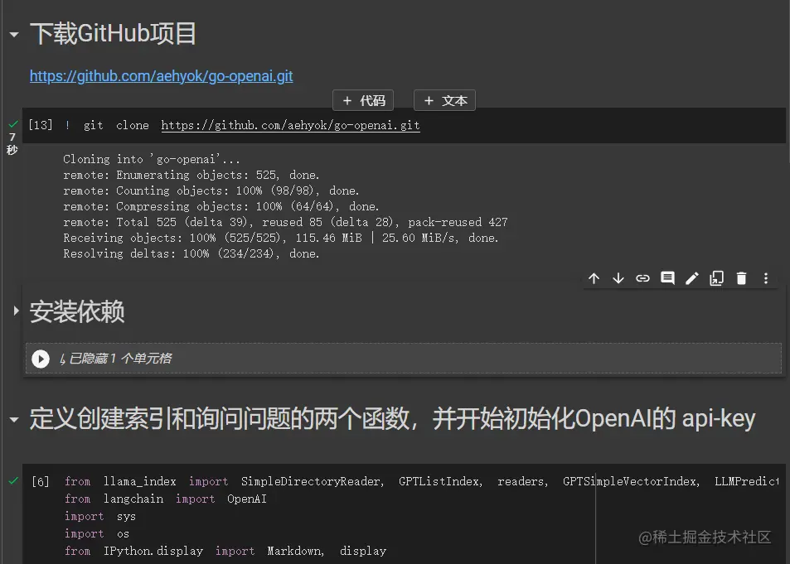
Task: Open the go-openai GitHub link in text cell
Action: [x=161, y=76]
